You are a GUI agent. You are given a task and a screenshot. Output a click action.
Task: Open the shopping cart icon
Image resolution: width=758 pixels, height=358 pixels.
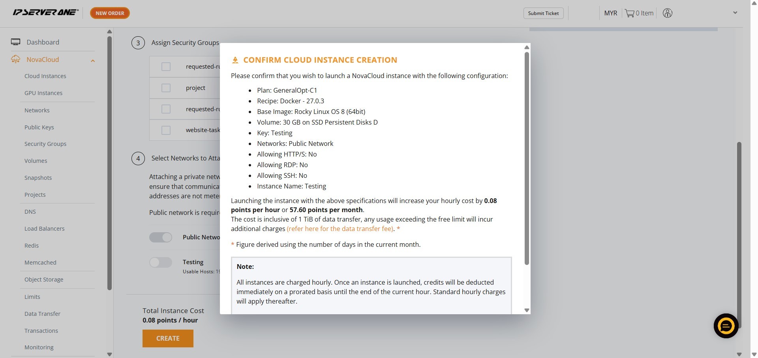[x=629, y=13]
